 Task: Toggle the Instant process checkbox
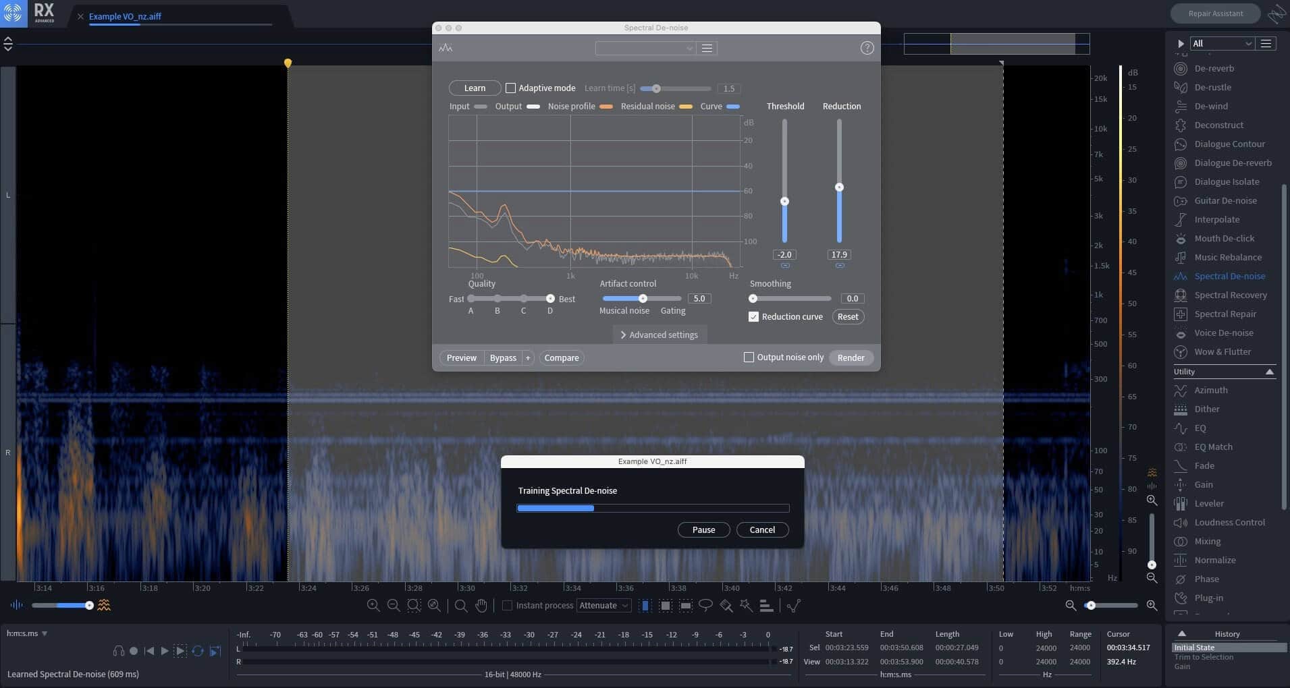pyautogui.click(x=507, y=606)
